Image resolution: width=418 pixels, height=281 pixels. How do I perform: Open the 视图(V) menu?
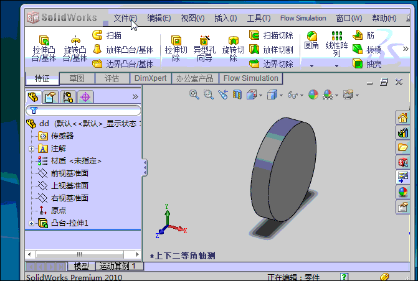coord(192,18)
